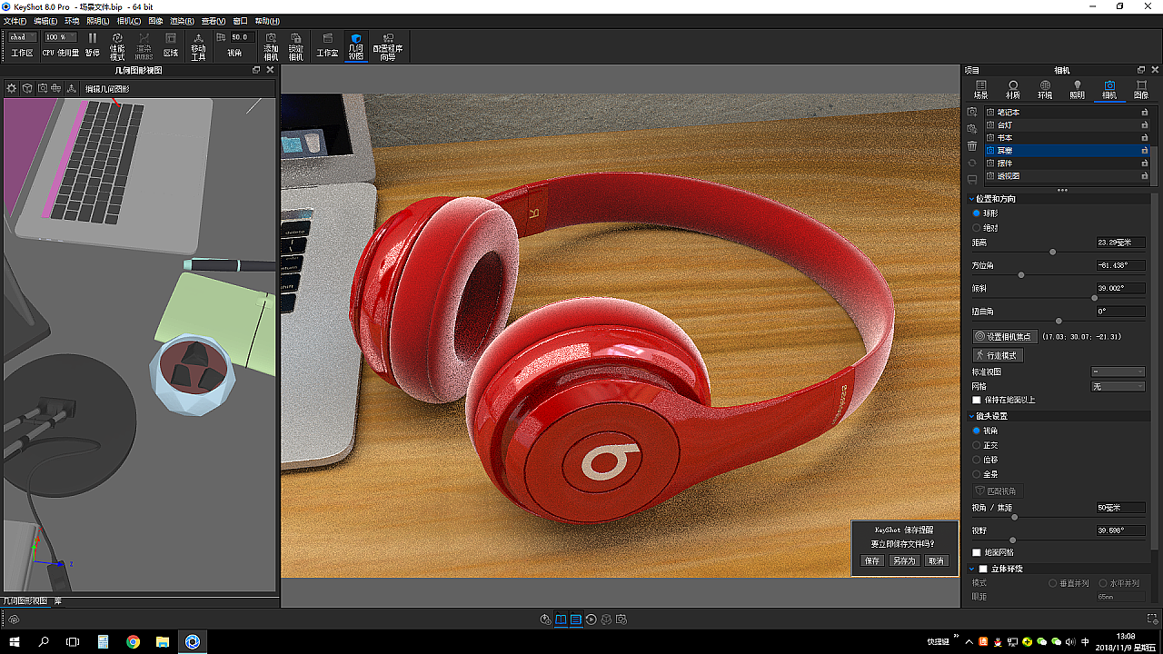Switch to the 照明 lighting tab
1163x654 pixels.
[x=1077, y=89]
